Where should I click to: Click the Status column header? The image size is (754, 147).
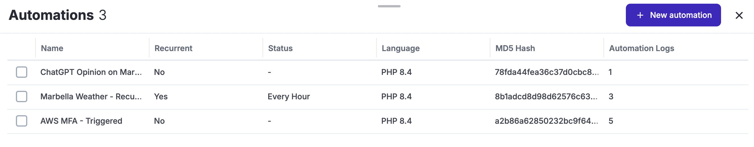click(280, 48)
